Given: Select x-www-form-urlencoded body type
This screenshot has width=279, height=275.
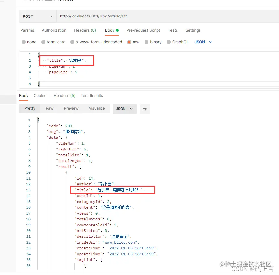Looking at the screenshot, I should coord(96,42).
